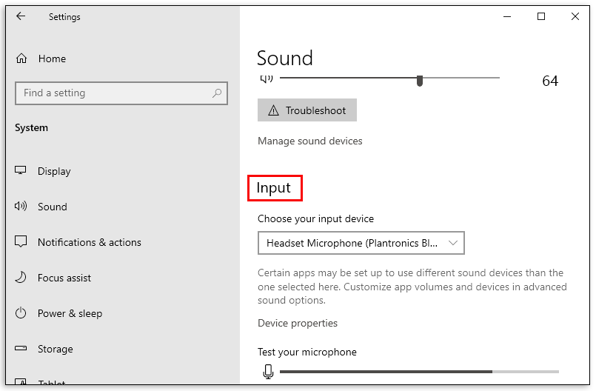This screenshot has width=596, height=391.
Task: Click the back arrow in Settings
Action: 21,16
